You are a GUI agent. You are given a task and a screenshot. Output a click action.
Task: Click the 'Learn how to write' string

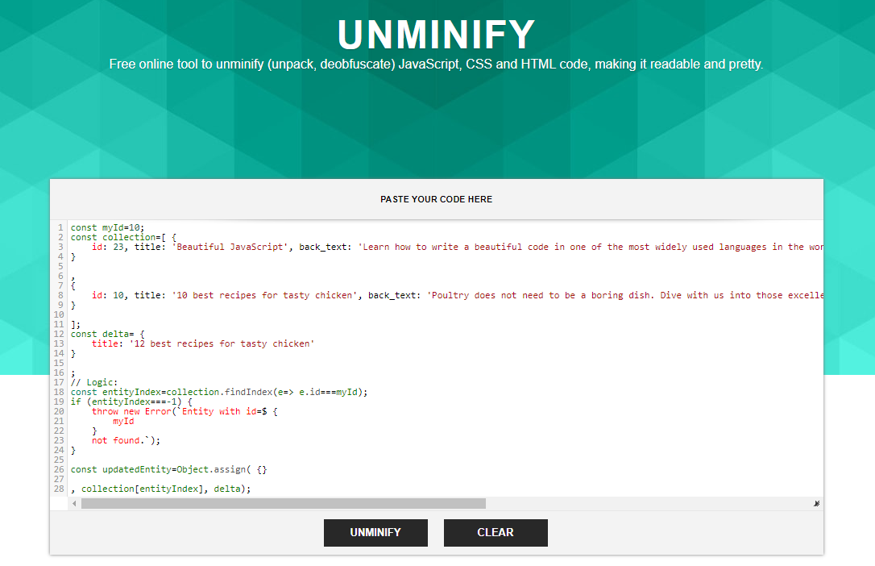591,247
